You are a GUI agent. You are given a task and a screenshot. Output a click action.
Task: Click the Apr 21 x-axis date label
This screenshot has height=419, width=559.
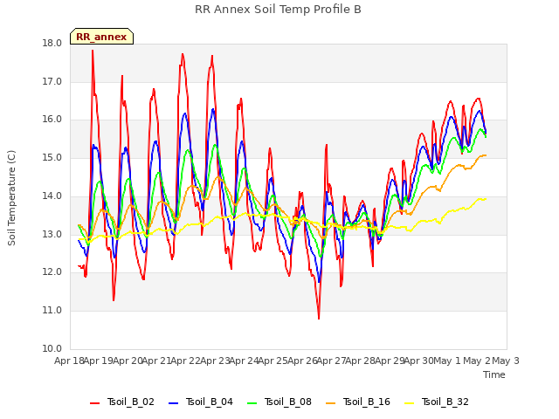coord(157,361)
